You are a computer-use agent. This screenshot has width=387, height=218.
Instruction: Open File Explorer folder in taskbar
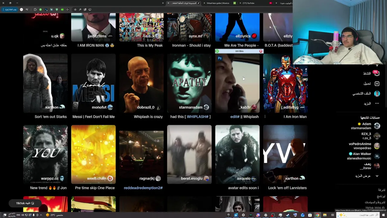coord(325,215)
